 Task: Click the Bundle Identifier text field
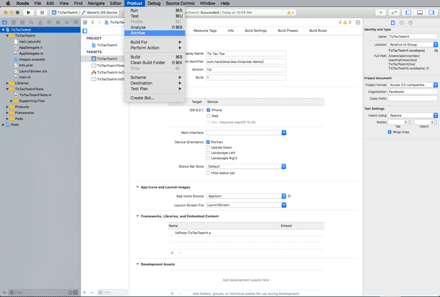(x=246, y=62)
